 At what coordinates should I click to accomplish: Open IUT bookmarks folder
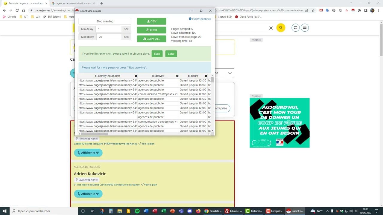tap(23, 17)
